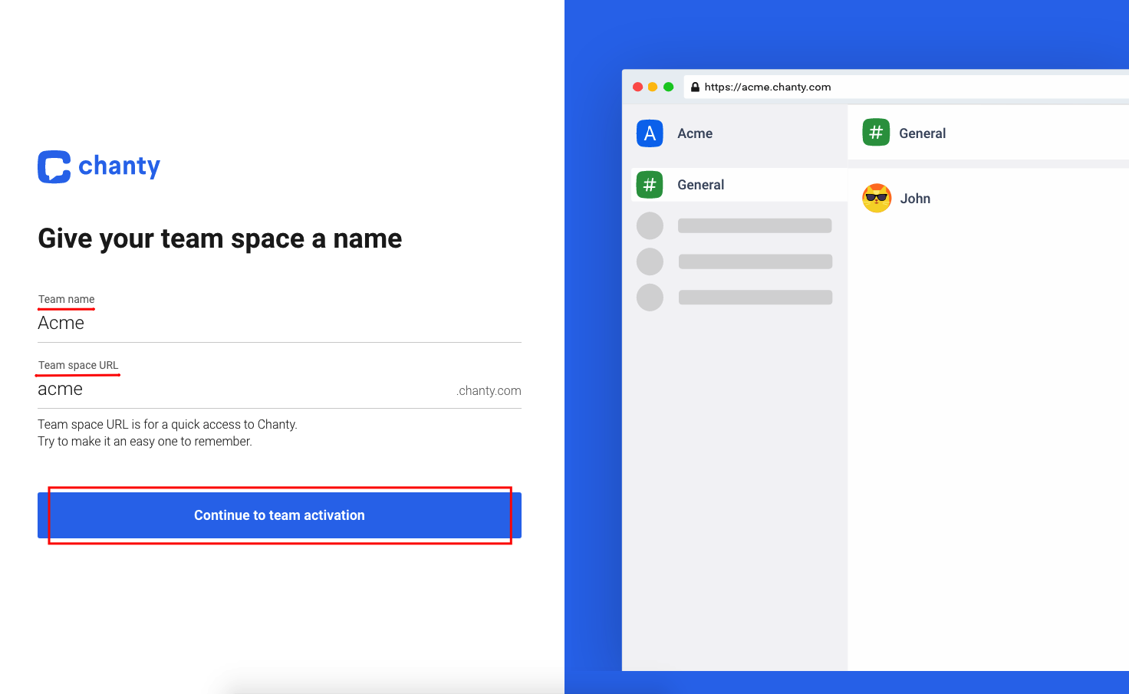The width and height of the screenshot is (1129, 694).
Task: Click green hash icon in preview header
Action: pyautogui.click(x=876, y=133)
